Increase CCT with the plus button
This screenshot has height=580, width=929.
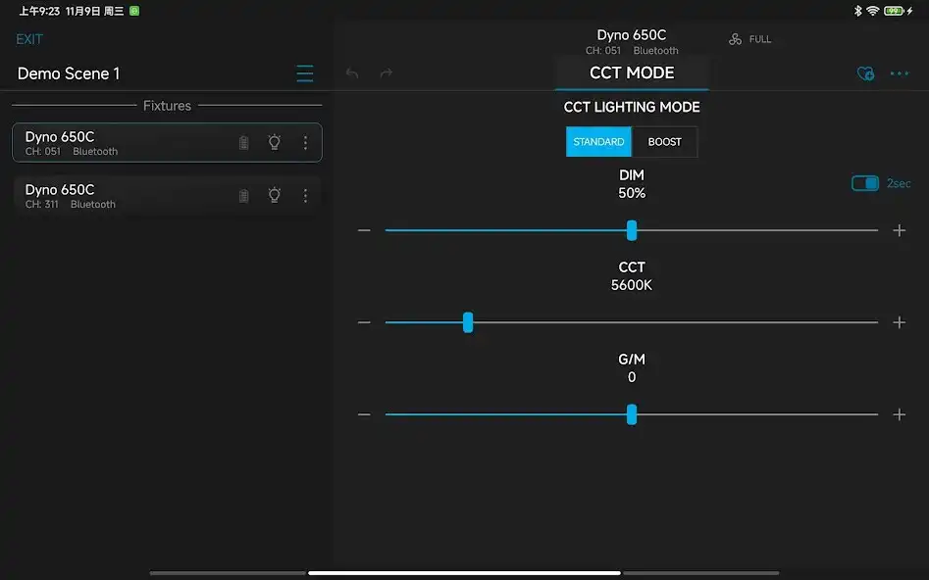900,322
